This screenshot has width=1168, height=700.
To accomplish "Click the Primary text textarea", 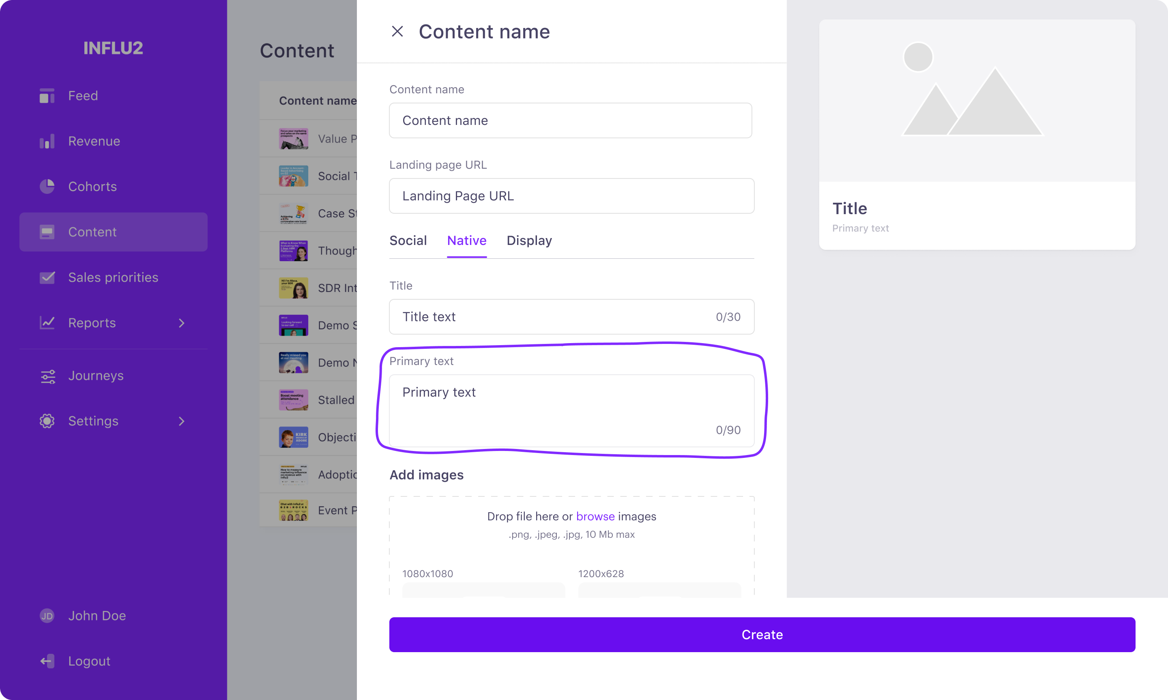I will click(571, 411).
